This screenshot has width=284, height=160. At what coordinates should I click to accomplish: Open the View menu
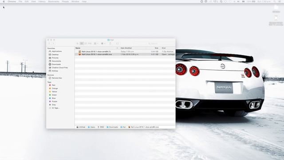(34, 1)
